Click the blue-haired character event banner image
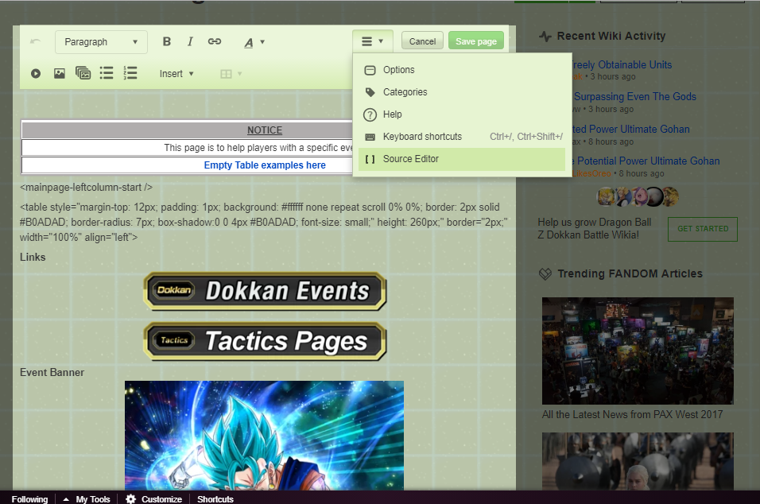Image resolution: width=760 pixels, height=504 pixels. click(x=264, y=435)
